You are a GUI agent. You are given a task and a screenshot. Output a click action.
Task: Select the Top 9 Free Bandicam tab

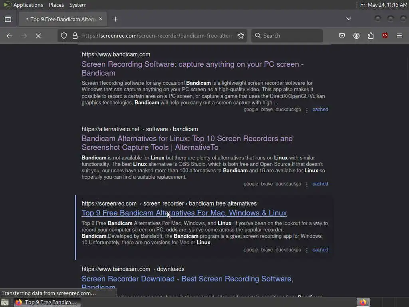(63, 19)
